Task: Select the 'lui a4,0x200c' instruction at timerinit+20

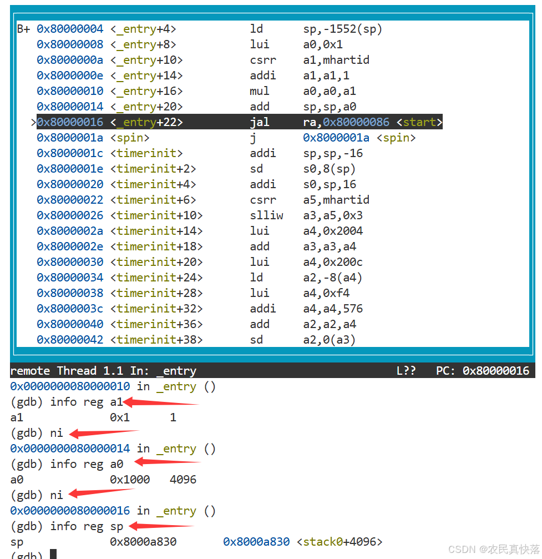Action: tap(306, 262)
